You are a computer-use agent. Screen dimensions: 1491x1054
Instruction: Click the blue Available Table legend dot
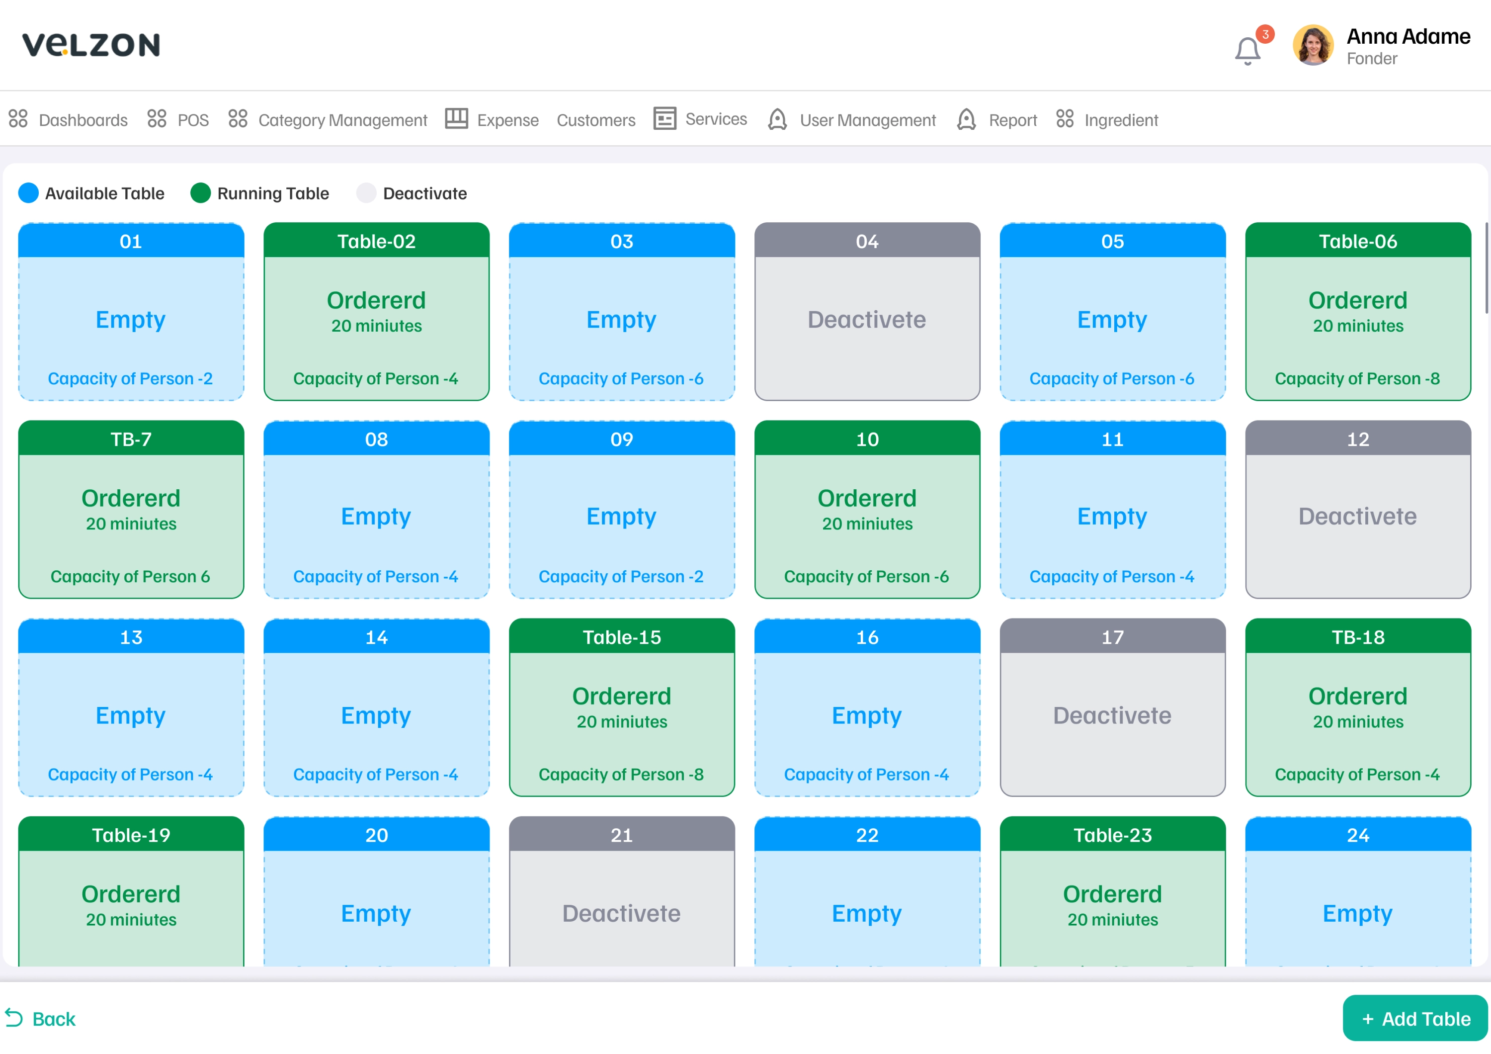tap(28, 193)
